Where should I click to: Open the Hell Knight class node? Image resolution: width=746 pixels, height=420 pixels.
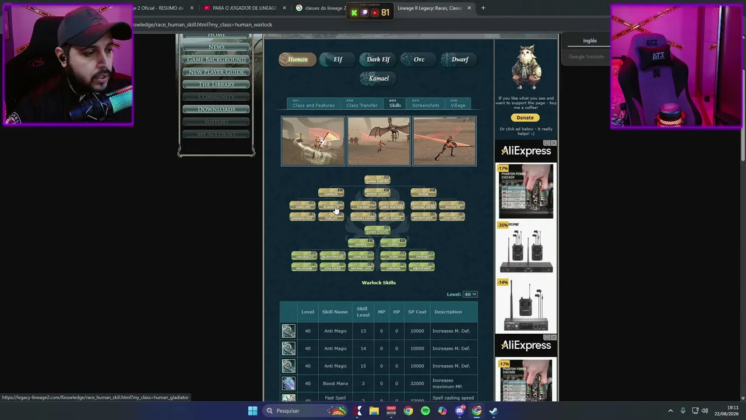click(x=392, y=216)
